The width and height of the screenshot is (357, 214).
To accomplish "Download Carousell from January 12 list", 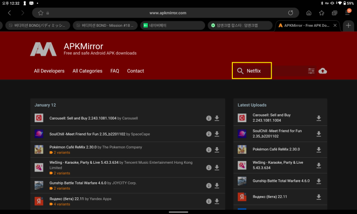I will tap(217, 118).
